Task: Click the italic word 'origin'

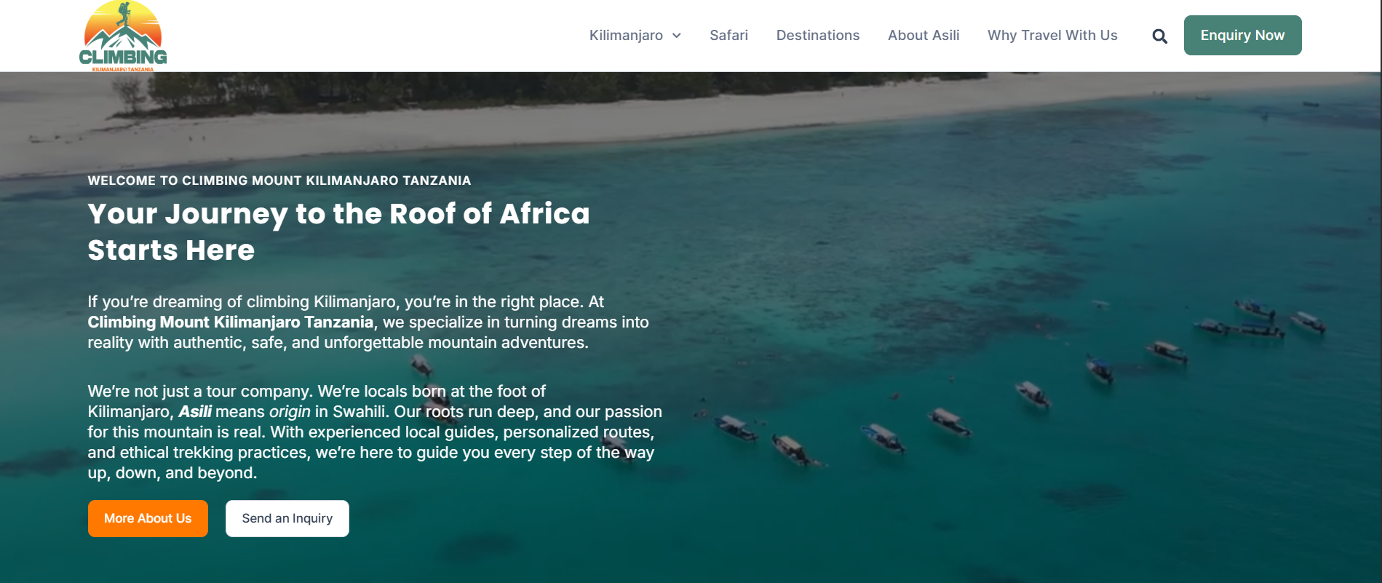Action: (x=290, y=412)
